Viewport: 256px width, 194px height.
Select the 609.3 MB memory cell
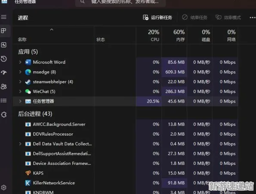tap(175, 72)
